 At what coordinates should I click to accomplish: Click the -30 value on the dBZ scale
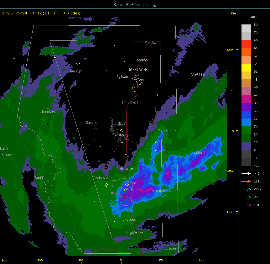(257, 166)
